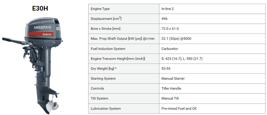Click the tiller handle grip on motor

7,39
